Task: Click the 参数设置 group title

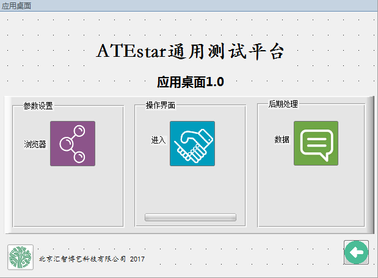Action: coord(38,106)
